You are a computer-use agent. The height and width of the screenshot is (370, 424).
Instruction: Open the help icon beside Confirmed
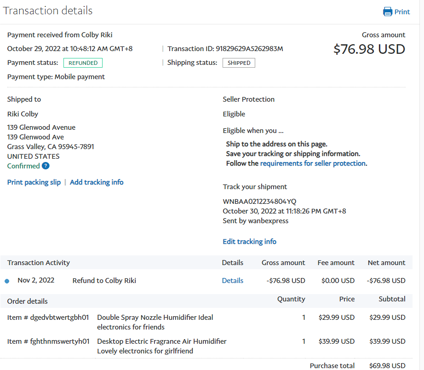(x=46, y=166)
